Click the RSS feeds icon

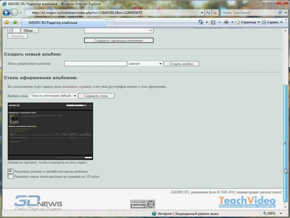point(213,22)
